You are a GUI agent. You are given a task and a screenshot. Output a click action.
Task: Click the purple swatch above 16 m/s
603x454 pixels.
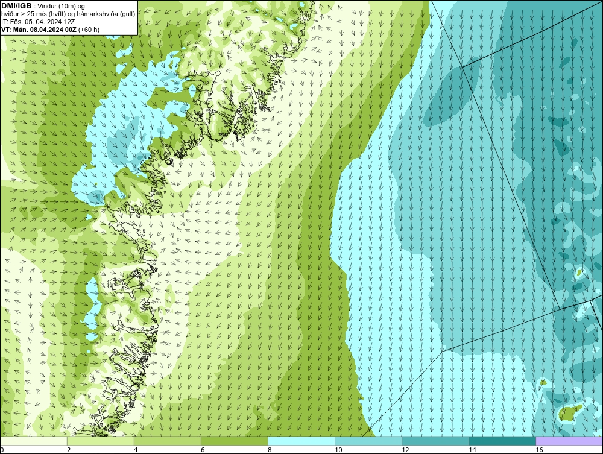[569, 441]
